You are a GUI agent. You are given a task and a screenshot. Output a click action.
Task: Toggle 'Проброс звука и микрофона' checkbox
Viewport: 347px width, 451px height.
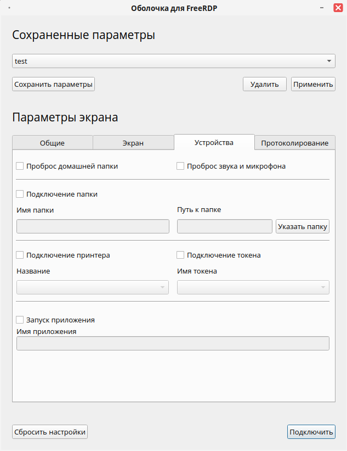point(180,166)
